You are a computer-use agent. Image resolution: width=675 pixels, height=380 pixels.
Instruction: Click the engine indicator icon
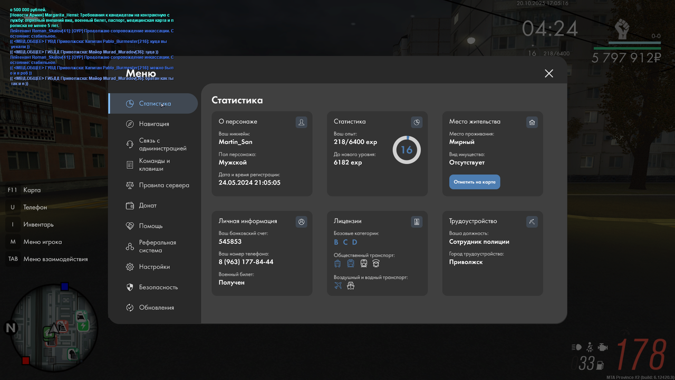pos(603,347)
